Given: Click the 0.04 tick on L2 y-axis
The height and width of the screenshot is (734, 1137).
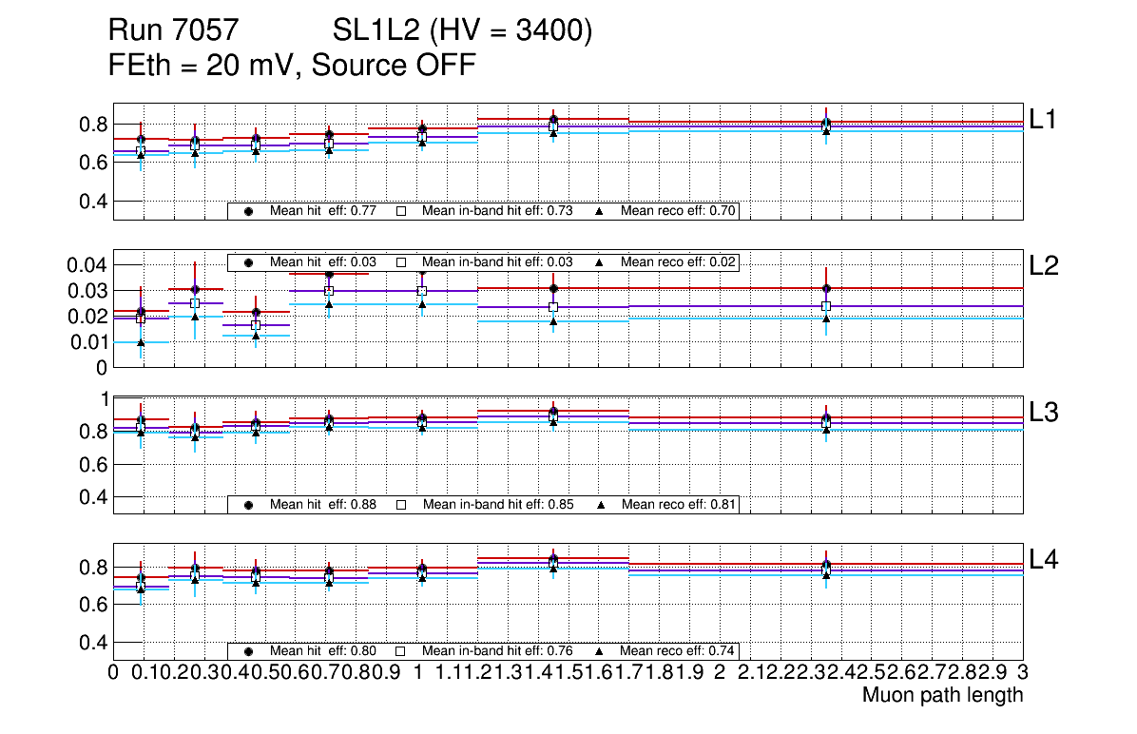Looking at the screenshot, I should pyautogui.click(x=90, y=264).
